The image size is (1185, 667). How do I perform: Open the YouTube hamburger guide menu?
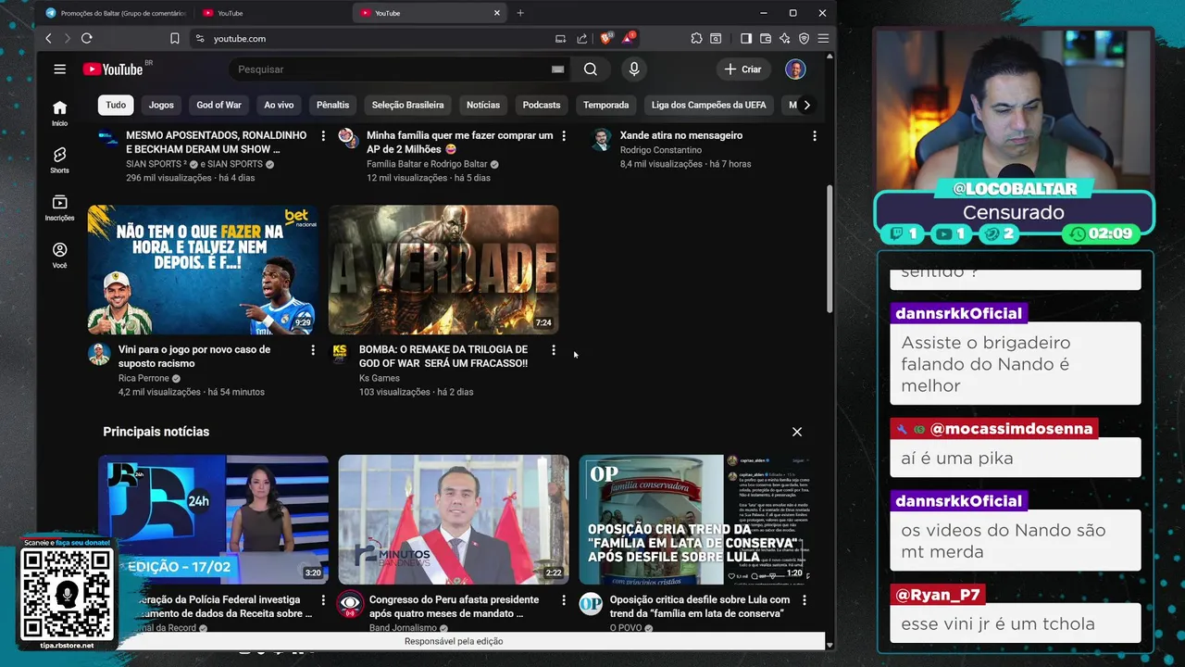point(59,69)
